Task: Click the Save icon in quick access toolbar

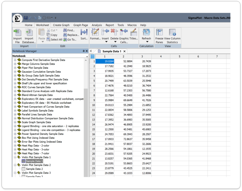Action: pos(26,18)
